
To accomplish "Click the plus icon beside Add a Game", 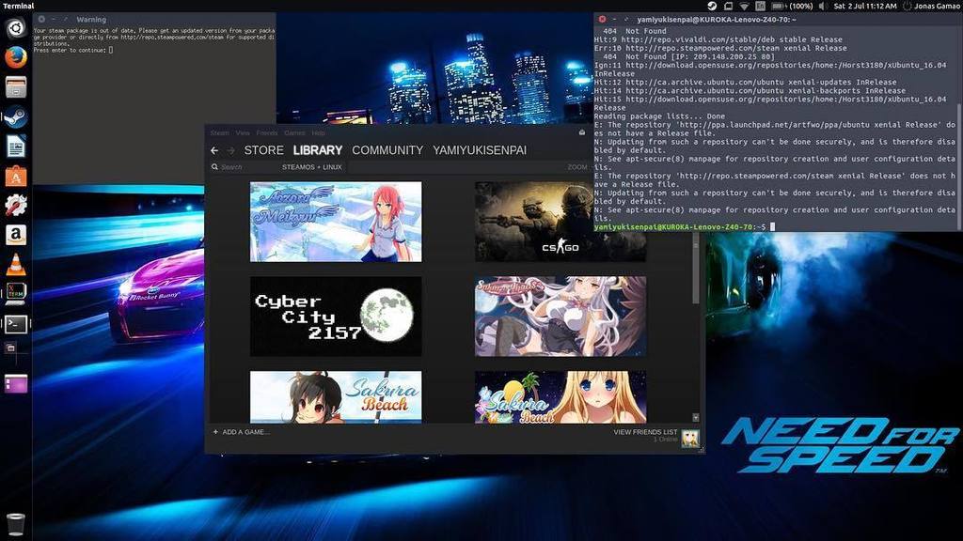I will [x=215, y=432].
